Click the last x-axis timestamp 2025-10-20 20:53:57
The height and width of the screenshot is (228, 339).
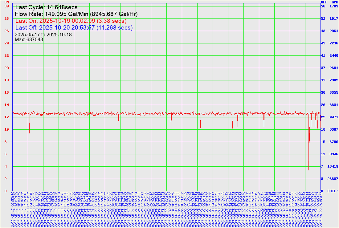click(x=321, y=210)
